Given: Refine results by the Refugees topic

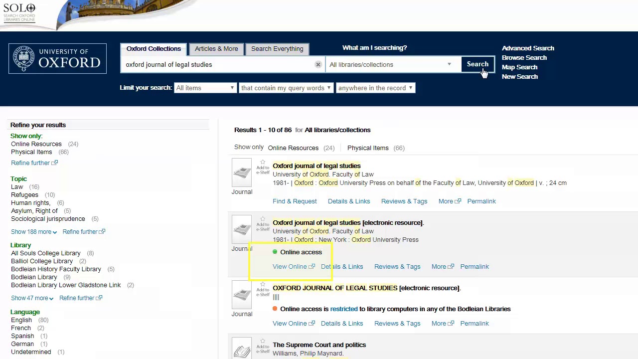Looking at the screenshot, I should point(24,195).
